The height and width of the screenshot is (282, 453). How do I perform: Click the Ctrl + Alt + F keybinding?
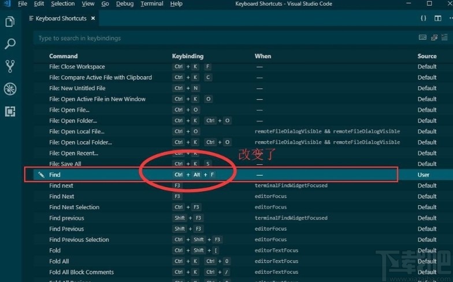click(194, 175)
